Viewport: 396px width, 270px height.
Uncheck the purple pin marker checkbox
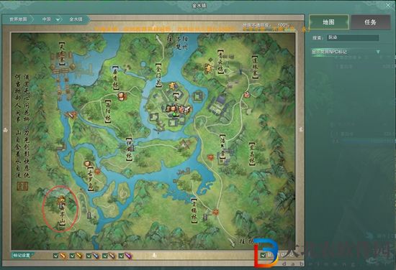[x=121, y=256]
